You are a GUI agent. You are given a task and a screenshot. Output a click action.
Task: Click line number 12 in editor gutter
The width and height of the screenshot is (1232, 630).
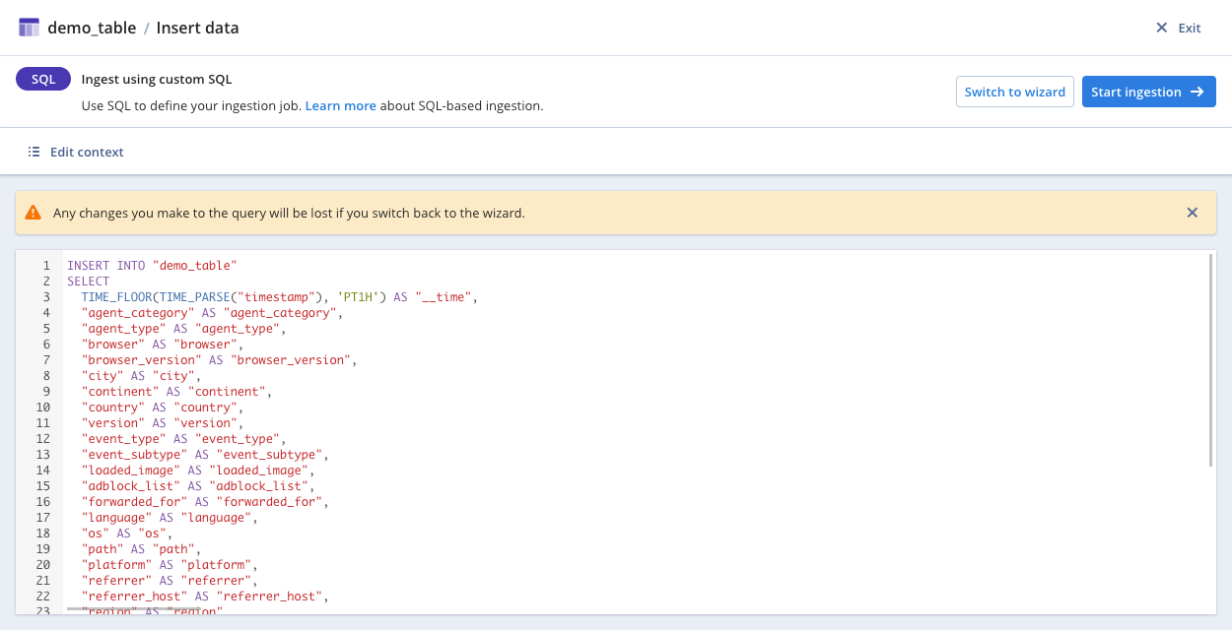coord(42,439)
